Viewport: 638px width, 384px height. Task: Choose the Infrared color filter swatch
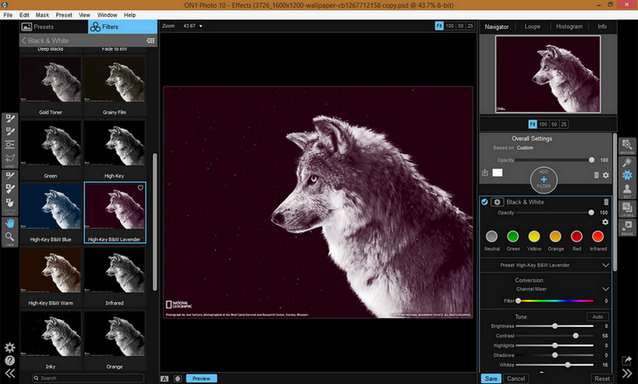[599, 237]
